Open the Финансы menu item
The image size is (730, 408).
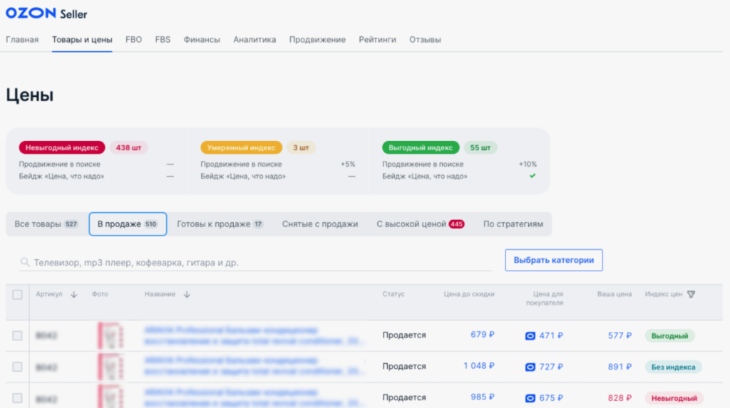[202, 40]
